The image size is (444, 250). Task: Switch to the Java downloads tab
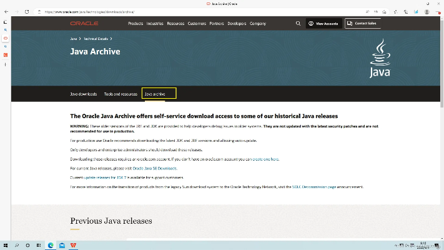click(x=83, y=94)
